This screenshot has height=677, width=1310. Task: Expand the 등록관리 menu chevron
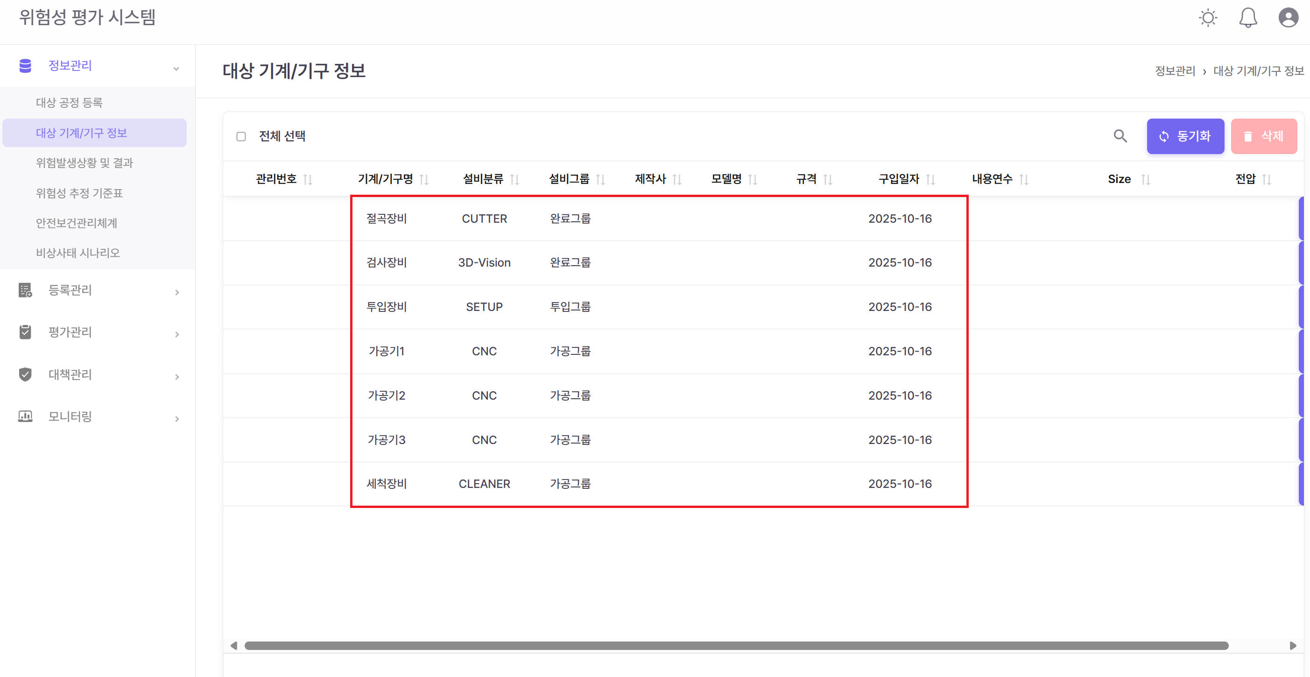[x=177, y=292]
